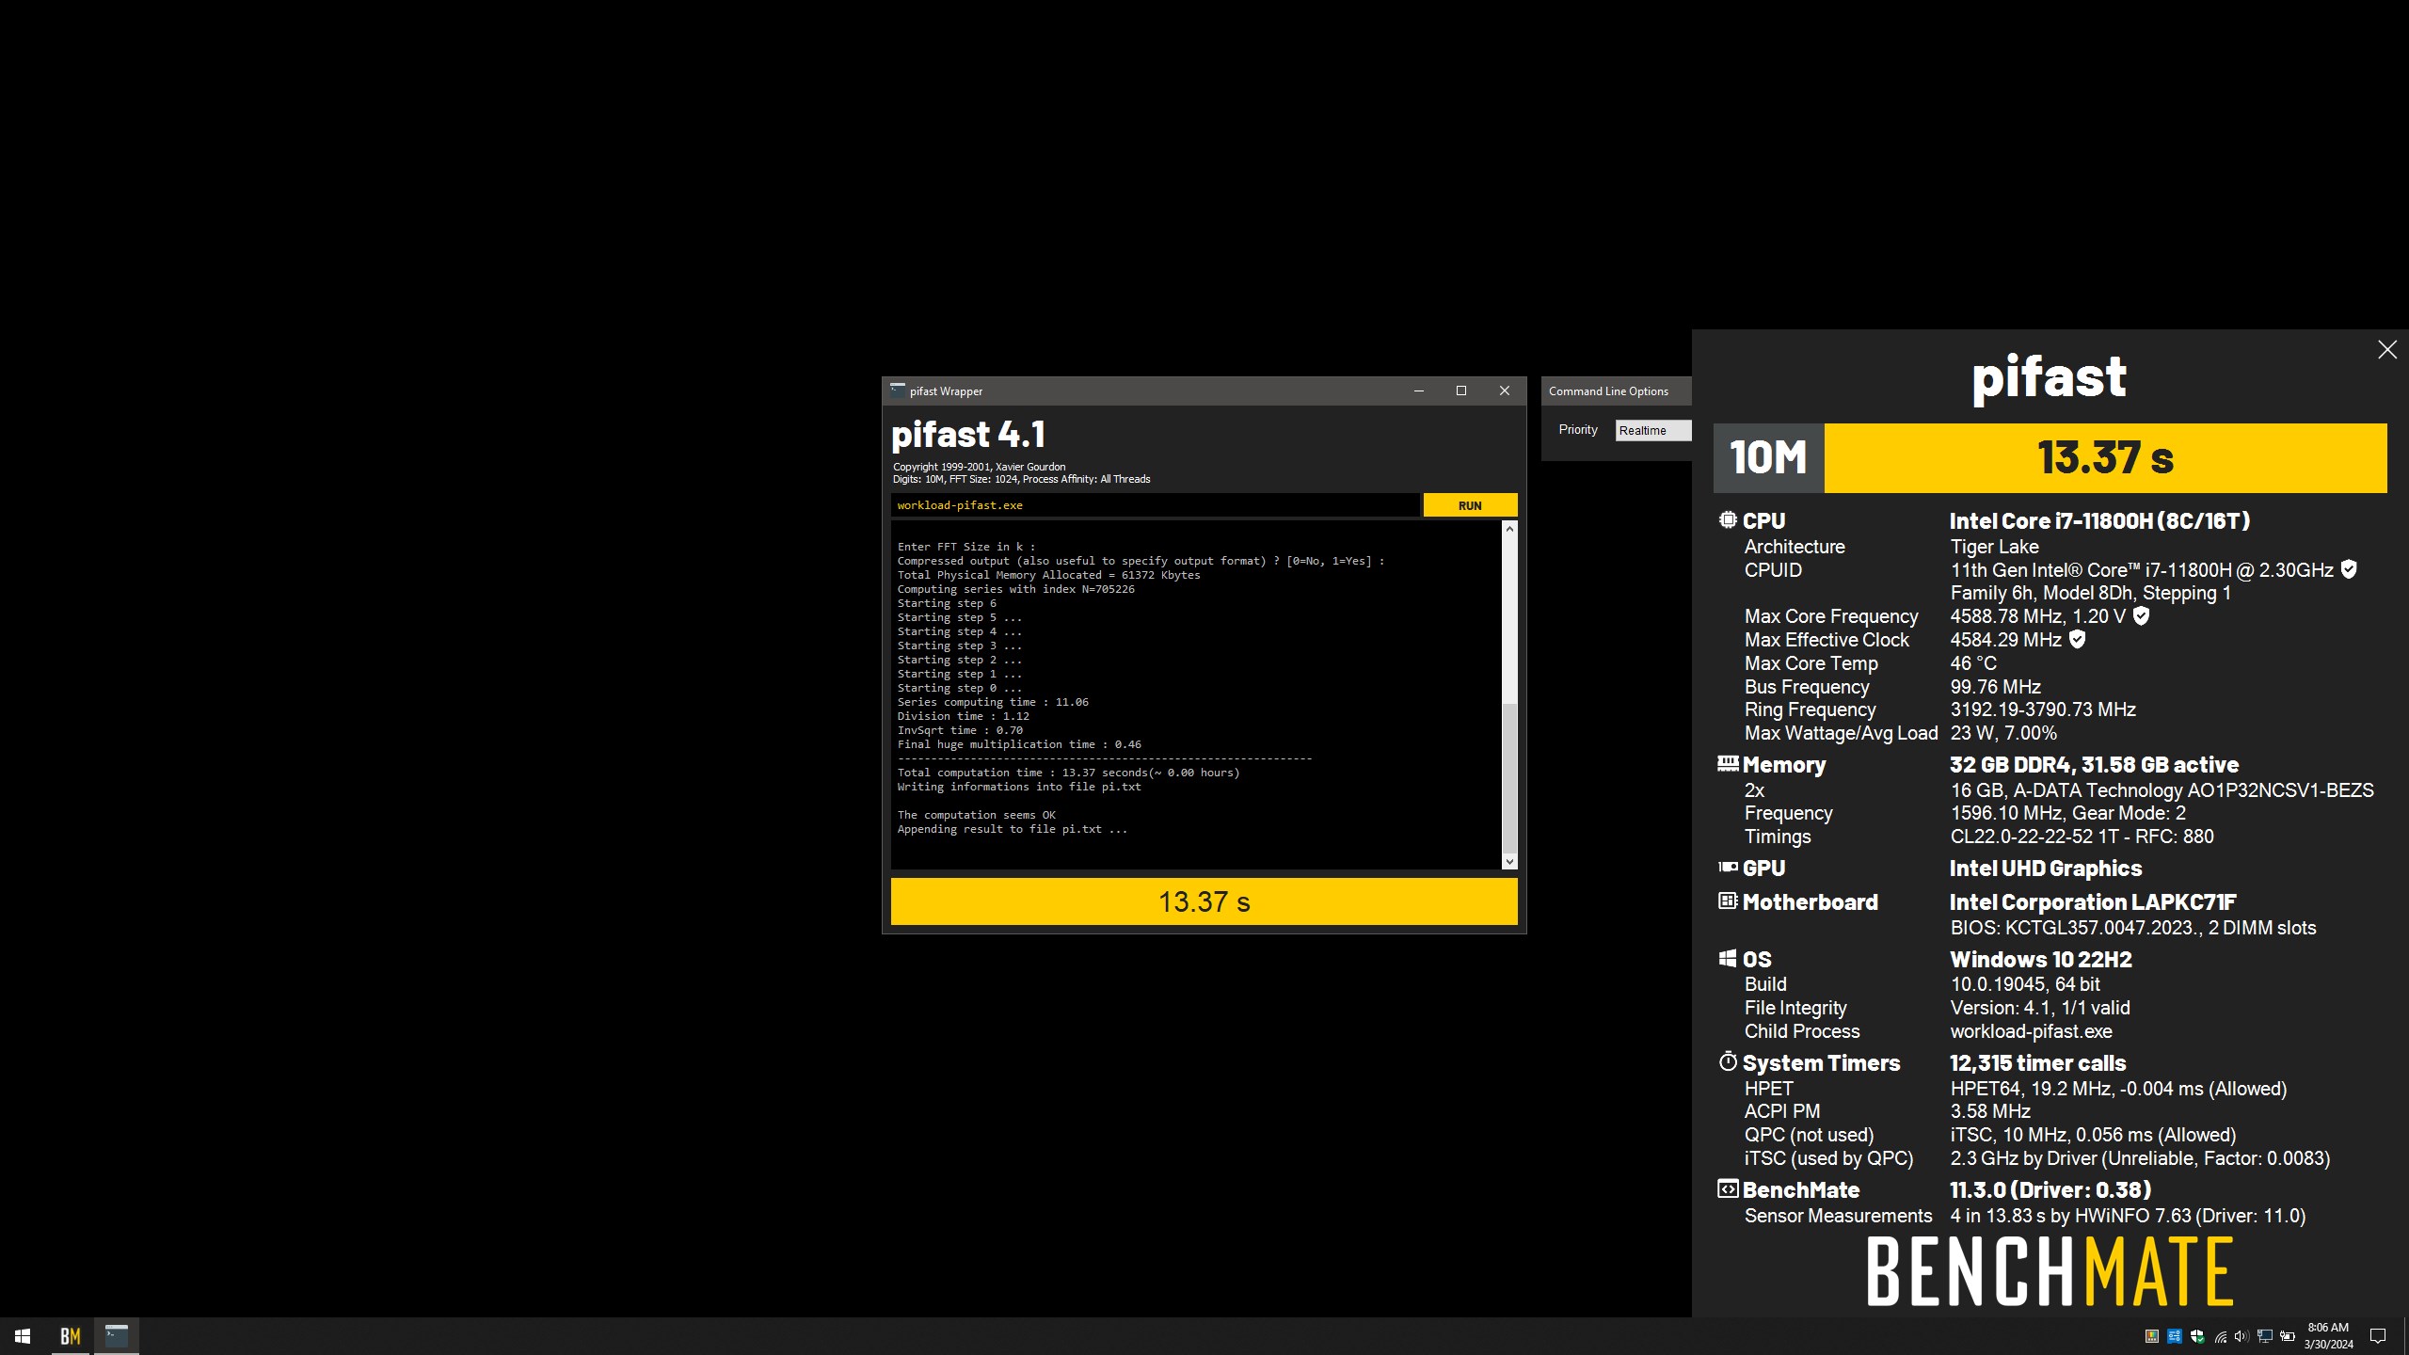The image size is (2409, 1355).
Task: Click the workload-pifast.exe Child Process value
Action: [x=2031, y=1031]
